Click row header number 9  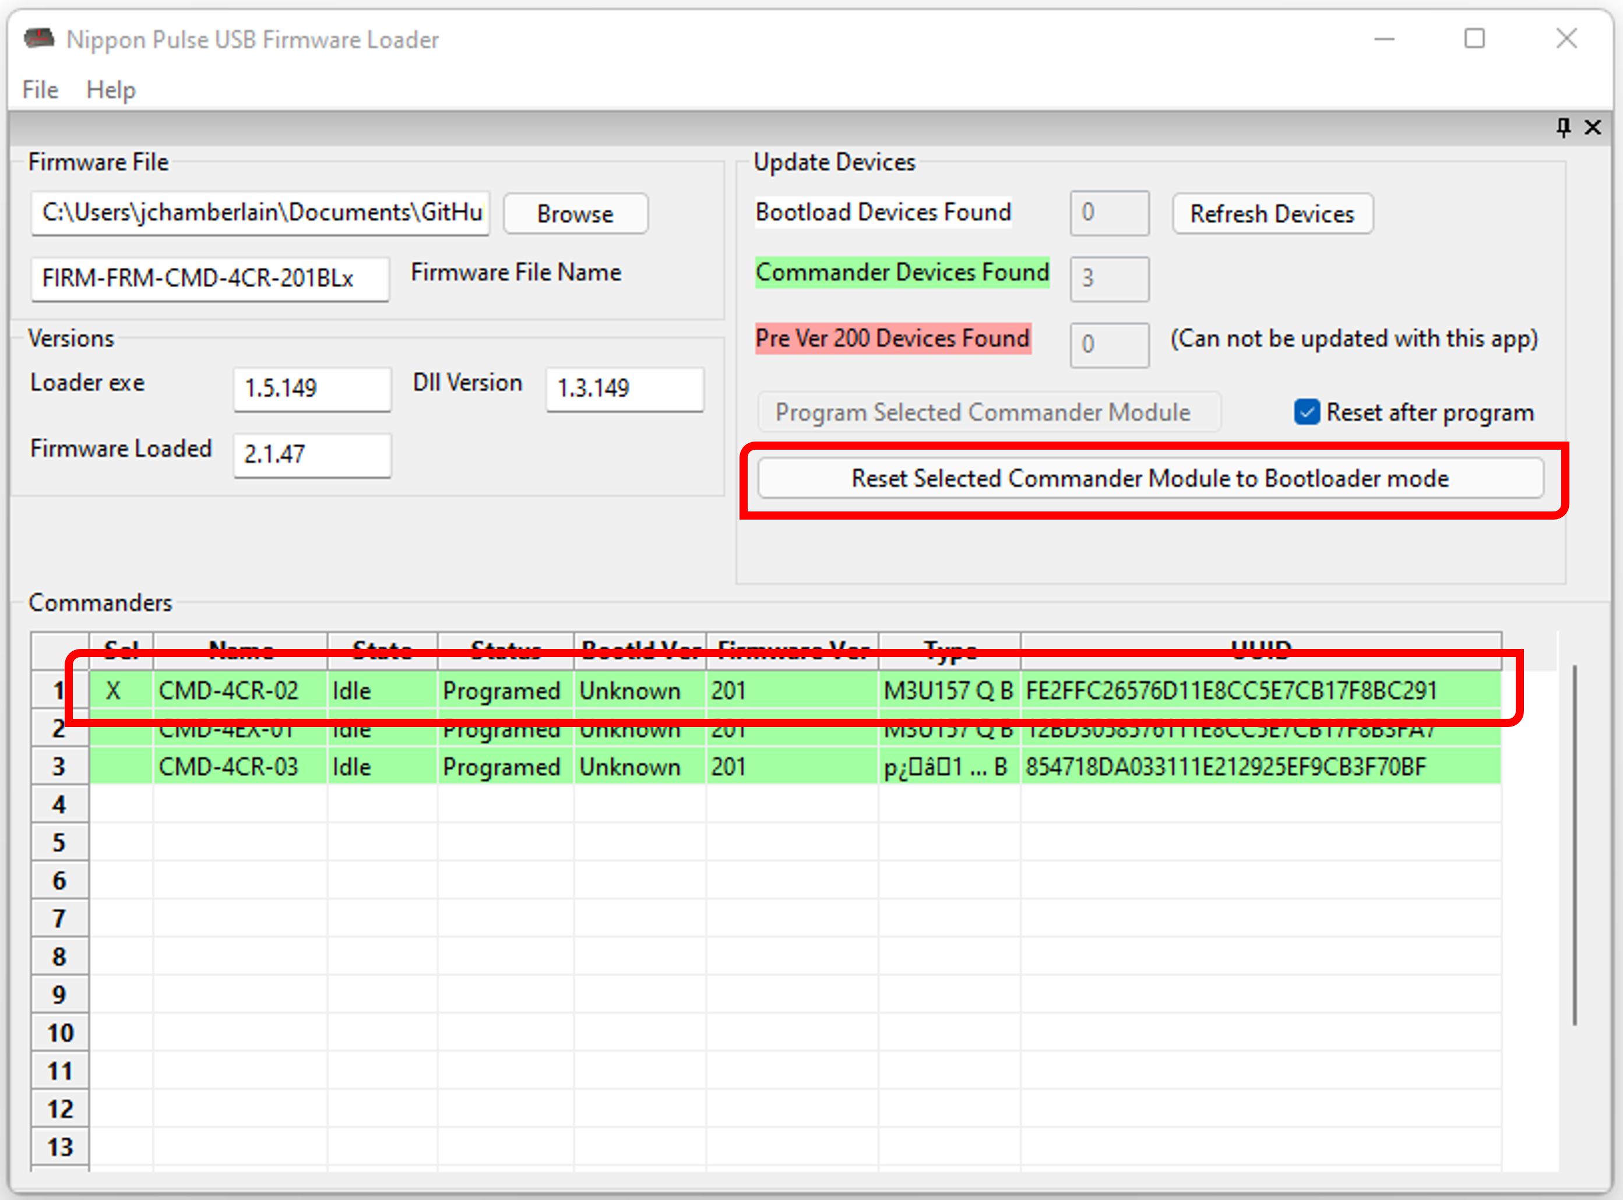pyautogui.click(x=60, y=995)
